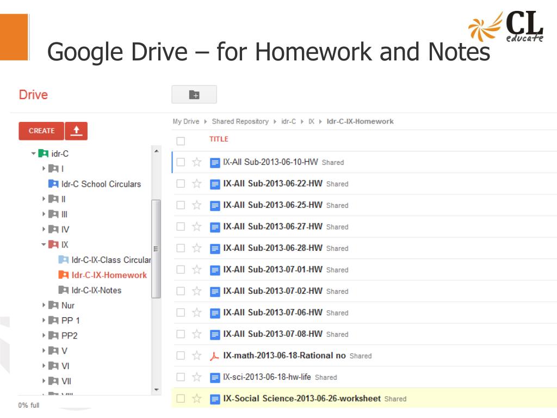The height and width of the screenshot is (418, 557).
Task: Select the Idr-C-IX-Notes tree folder
Action: pos(96,291)
